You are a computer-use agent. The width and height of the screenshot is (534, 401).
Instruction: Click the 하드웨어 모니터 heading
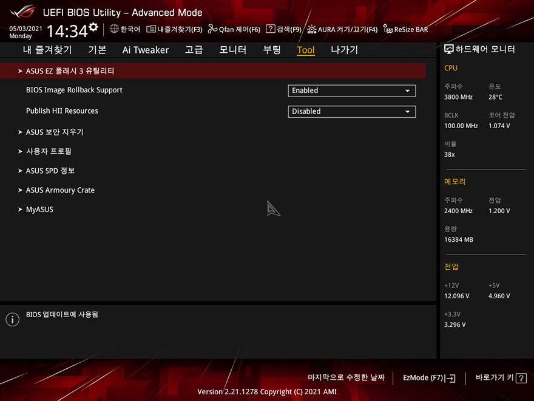(x=485, y=49)
